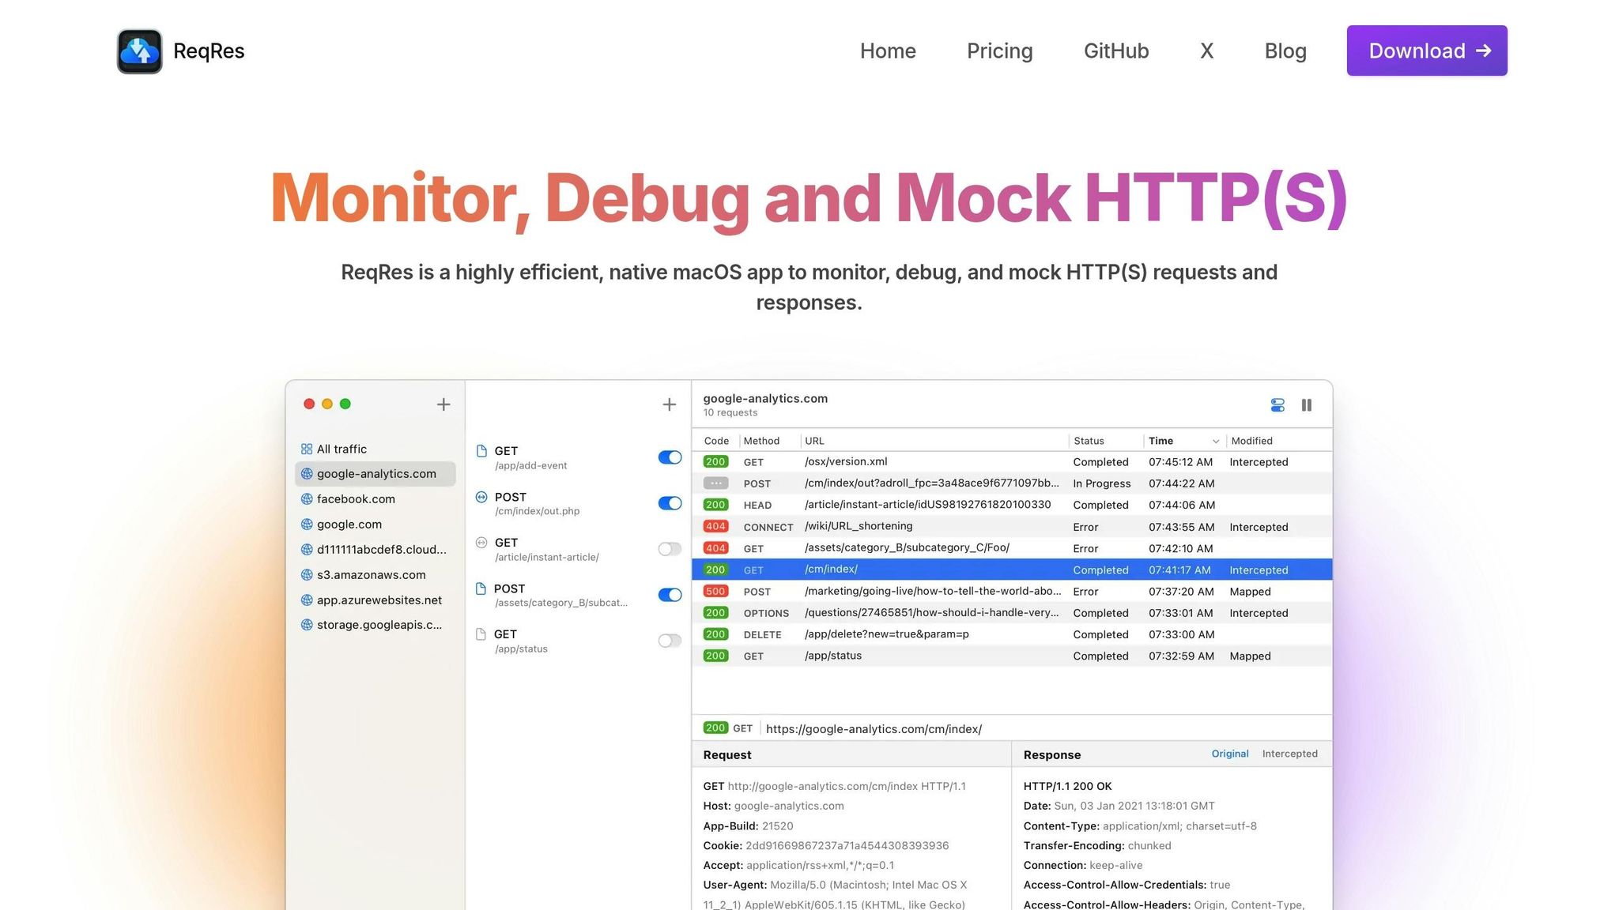The width and height of the screenshot is (1619, 910).
Task: Add a new rule with plus icon
Action: point(670,404)
